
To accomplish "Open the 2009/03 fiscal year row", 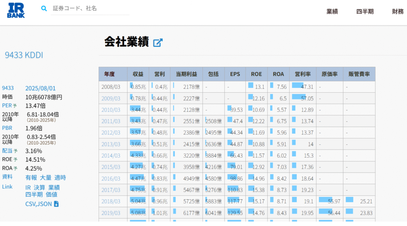I will click(111, 98).
